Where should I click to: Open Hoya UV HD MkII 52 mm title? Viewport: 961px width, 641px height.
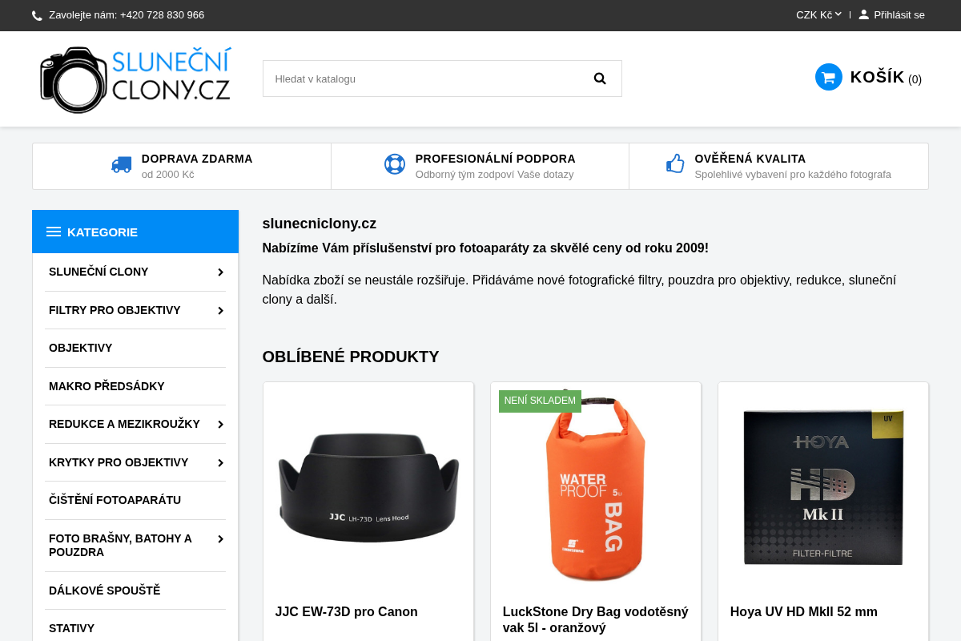pyautogui.click(x=803, y=612)
